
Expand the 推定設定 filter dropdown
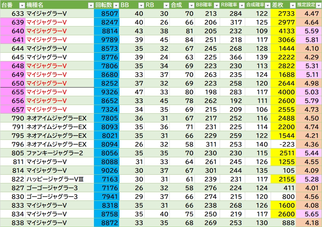(317, 5)
